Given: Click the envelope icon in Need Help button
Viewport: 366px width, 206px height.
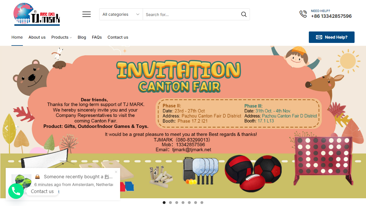Looking at the screenshot, I should pos(319,37).
